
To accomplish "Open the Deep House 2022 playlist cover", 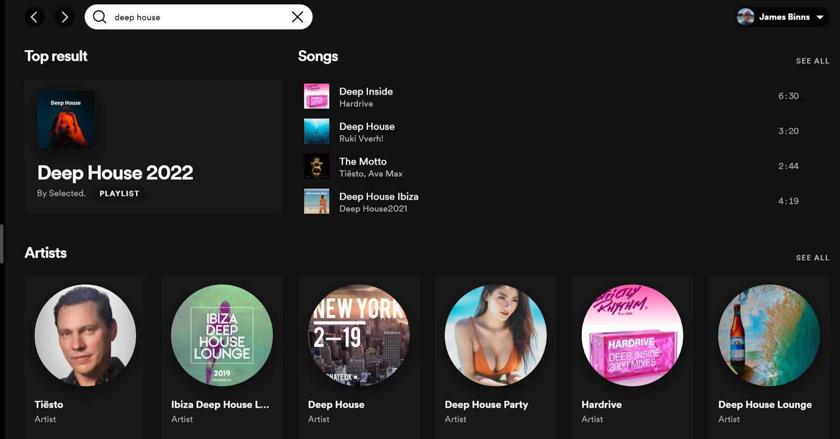I will (66, 120).
